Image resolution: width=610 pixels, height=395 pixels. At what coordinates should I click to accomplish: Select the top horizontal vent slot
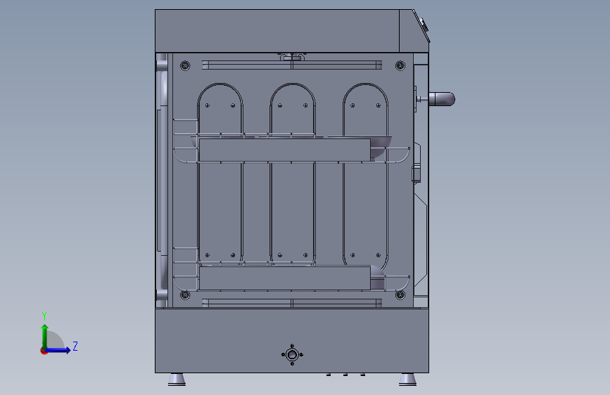292,65
